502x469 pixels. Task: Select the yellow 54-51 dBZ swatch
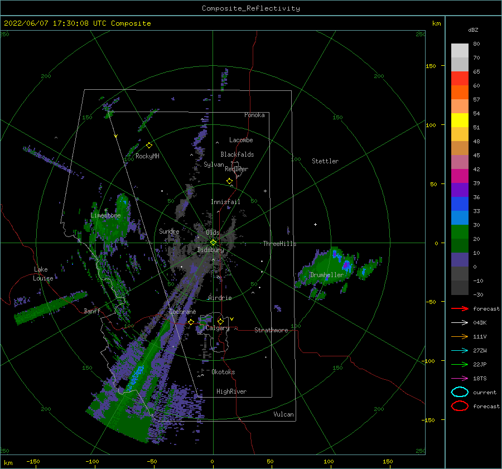pyautogui.click(x=460, y=120)
